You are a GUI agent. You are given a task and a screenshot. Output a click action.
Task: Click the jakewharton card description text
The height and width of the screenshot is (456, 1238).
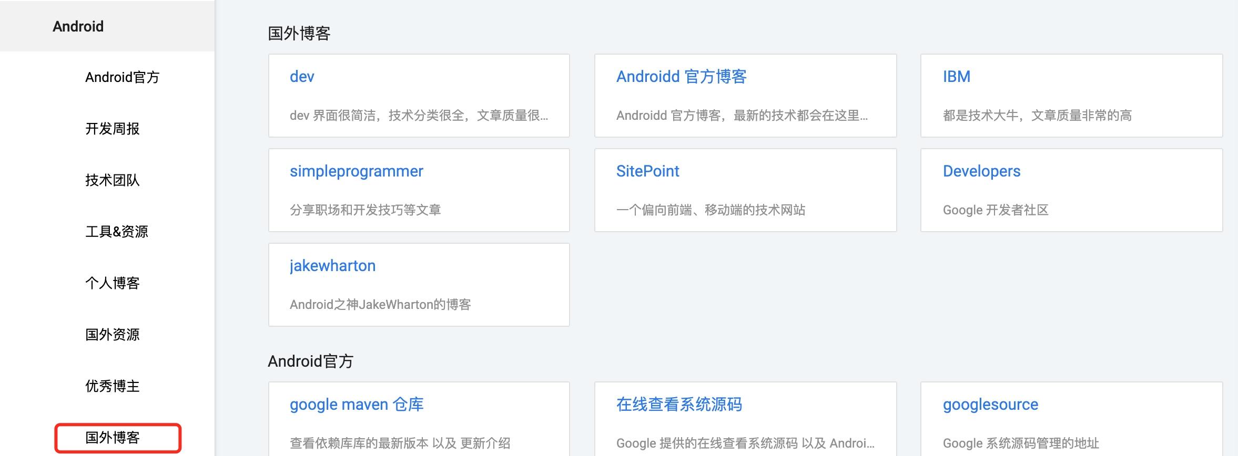[381, 304]
